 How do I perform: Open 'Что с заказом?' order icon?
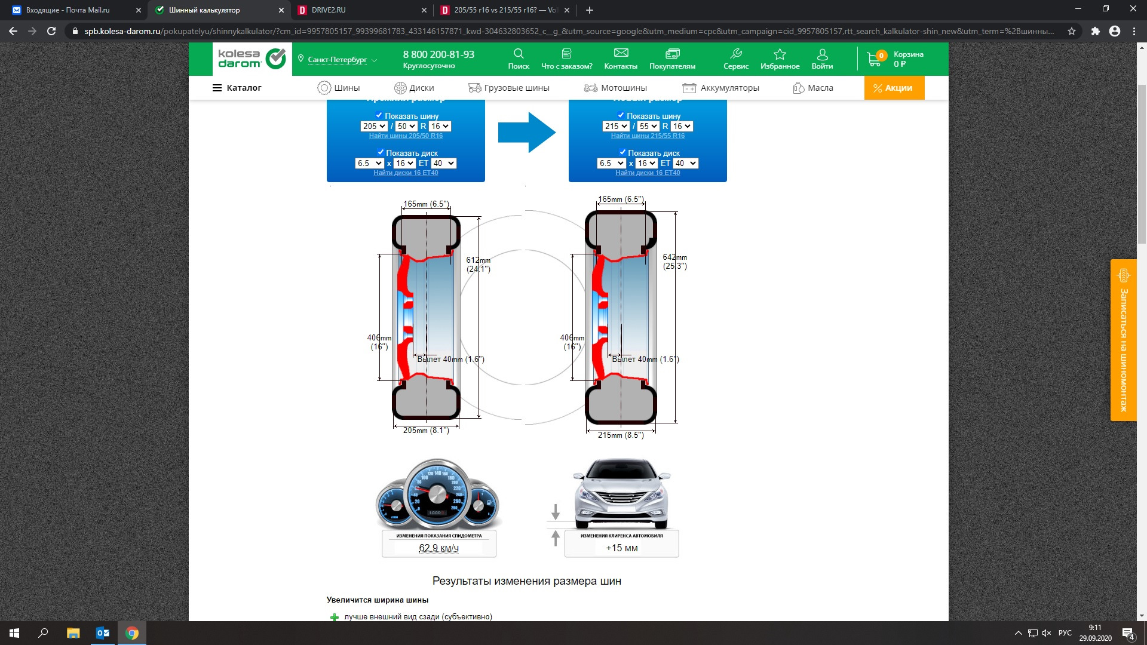[566, 54]
